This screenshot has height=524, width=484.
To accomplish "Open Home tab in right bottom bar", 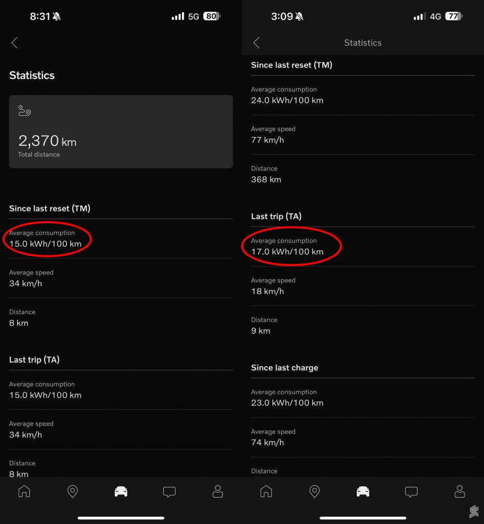I will (266, 491).
